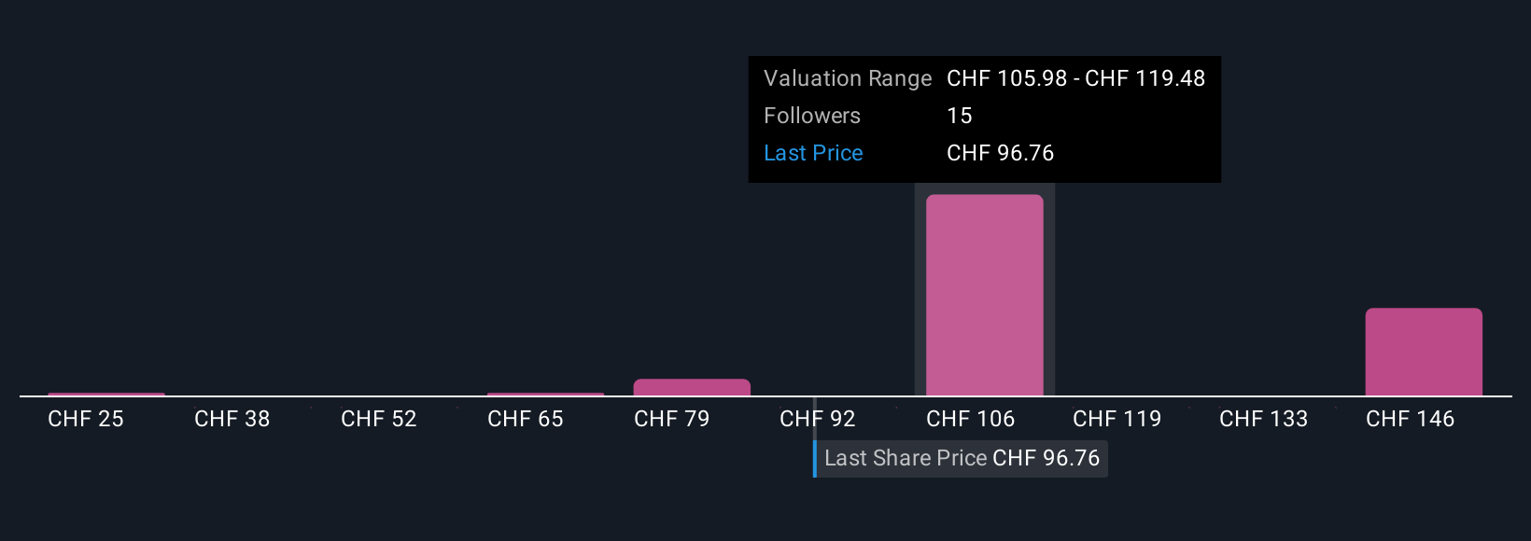Screen dimensions: 1531x541
Task: Click the CHF 133 axis label
Action: pos(1264,419)
